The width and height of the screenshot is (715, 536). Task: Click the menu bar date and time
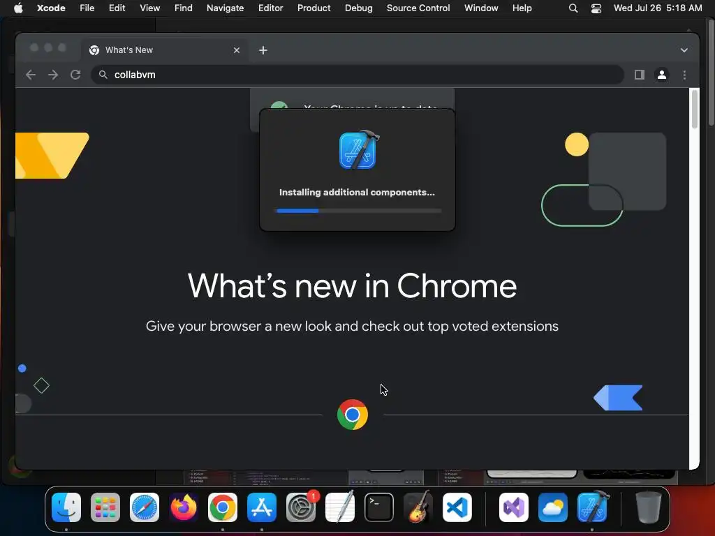[x=658, y=8]
